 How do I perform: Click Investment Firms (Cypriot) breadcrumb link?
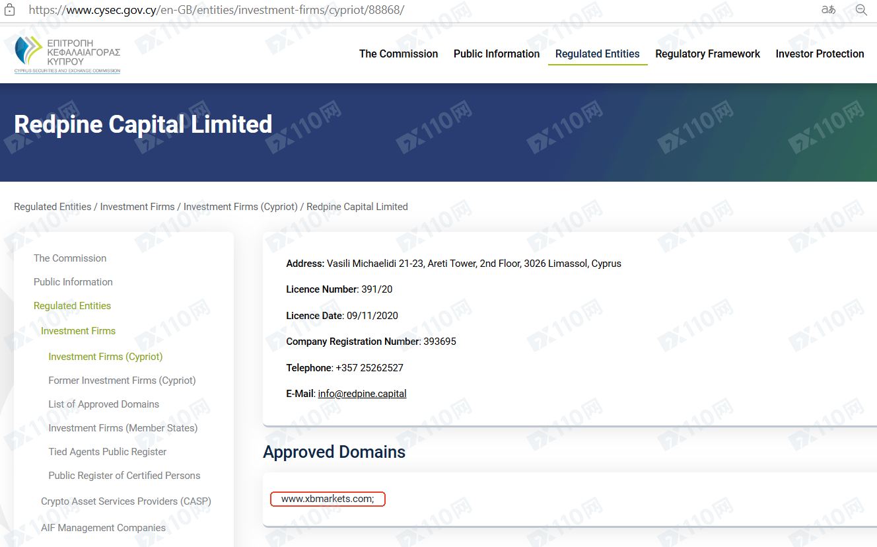(240, 207)
